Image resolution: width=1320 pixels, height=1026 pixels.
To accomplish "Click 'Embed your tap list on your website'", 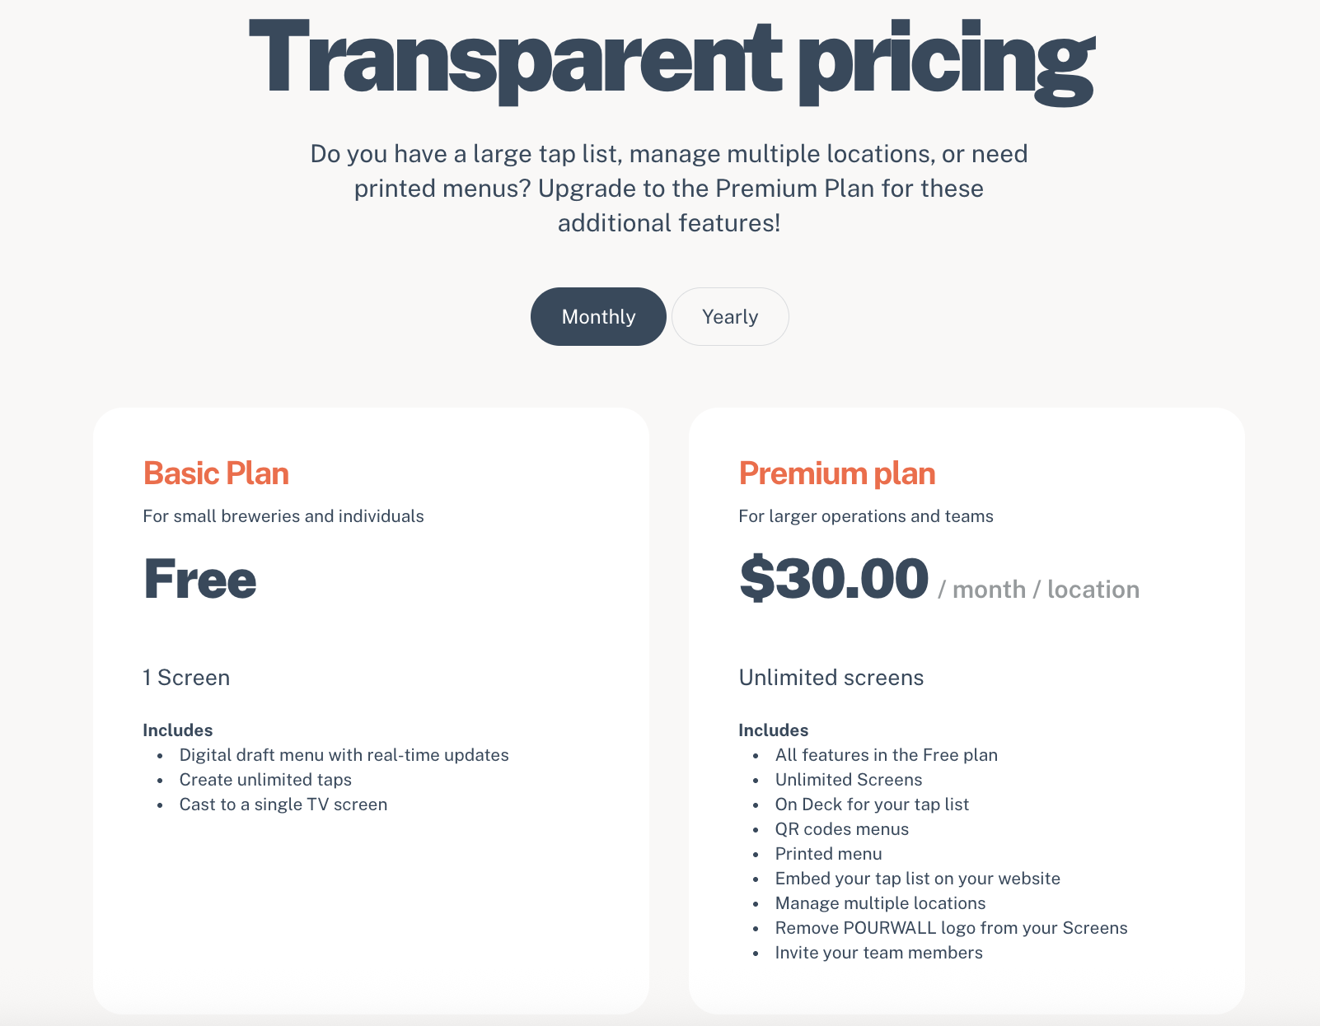I will coord(917,879).
